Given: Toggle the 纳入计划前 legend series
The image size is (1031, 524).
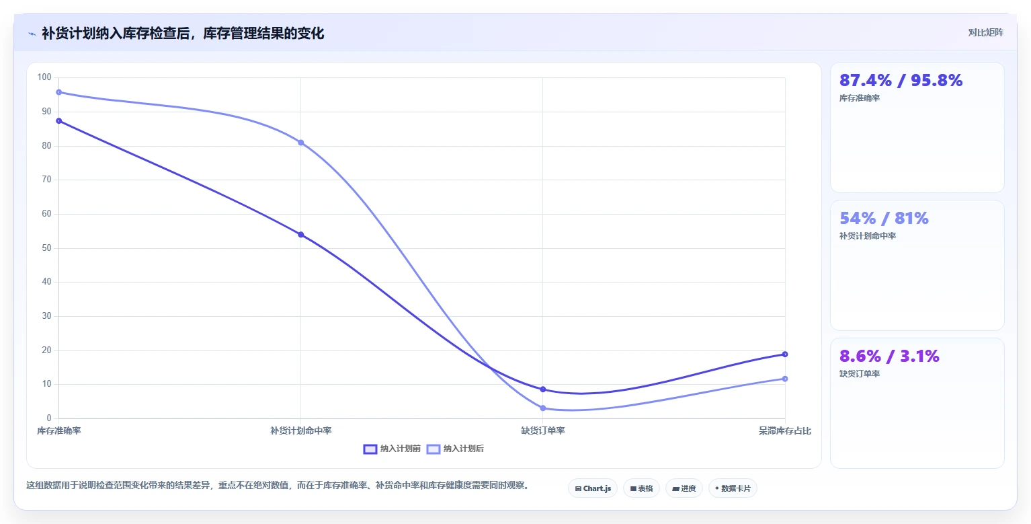Looking at the screenshot, I should tap(392, 449).
